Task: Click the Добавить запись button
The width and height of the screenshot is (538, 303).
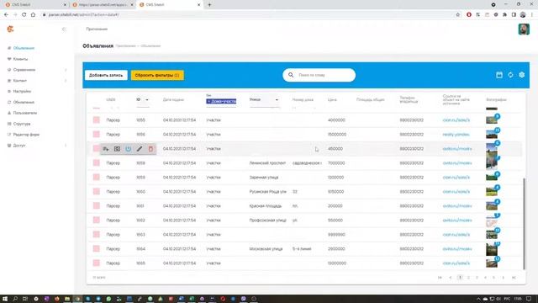Action: coord(106,75)
